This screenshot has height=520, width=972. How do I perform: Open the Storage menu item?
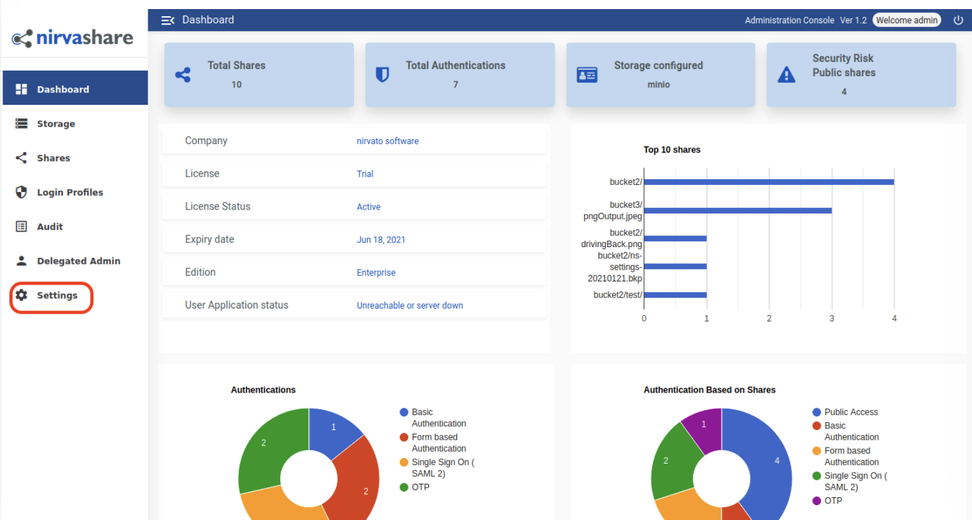[x=75, y=123]
